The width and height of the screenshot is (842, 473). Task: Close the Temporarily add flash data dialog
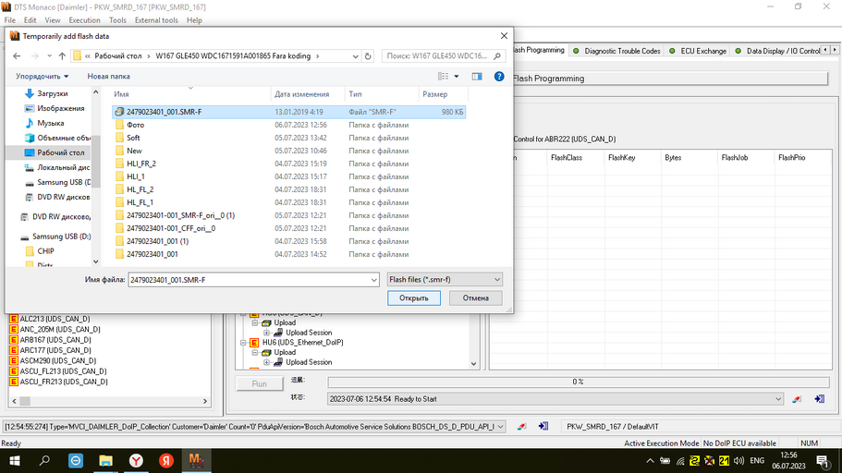tap(504, 35)
